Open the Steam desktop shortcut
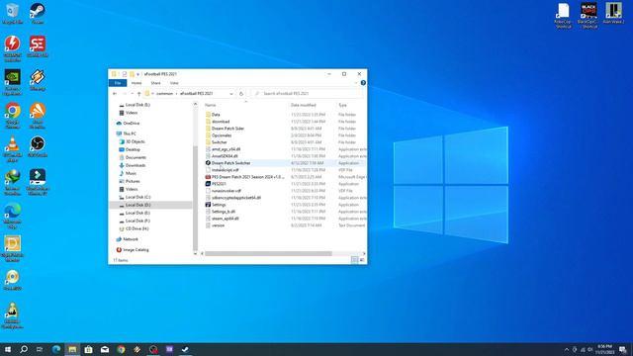Image resolution: width=633 pixels, height=356 pixels. (38, 13)
